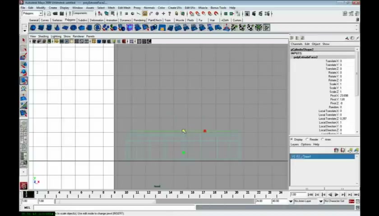Open the Edit Mesh menu

tap(124, 8)
